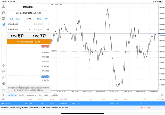Tap the Take Profit value field
This screenshot has width=165, height=115.
(x=39, y=30)
